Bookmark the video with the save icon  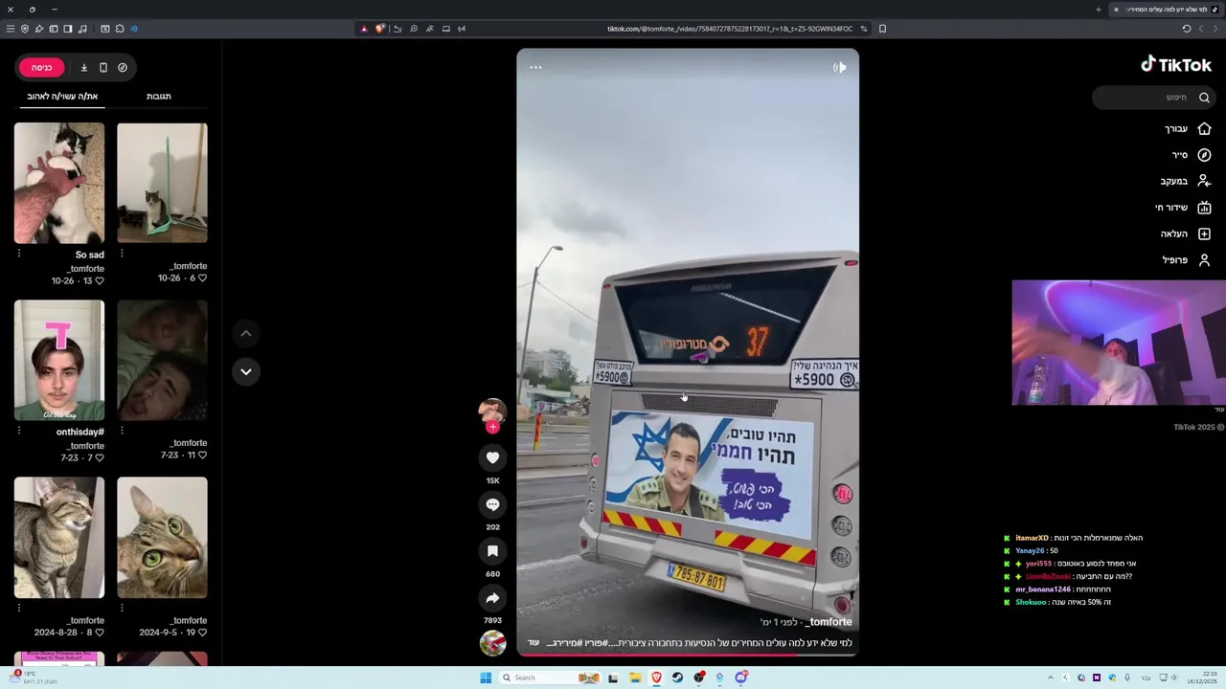[x=492, y=551]
